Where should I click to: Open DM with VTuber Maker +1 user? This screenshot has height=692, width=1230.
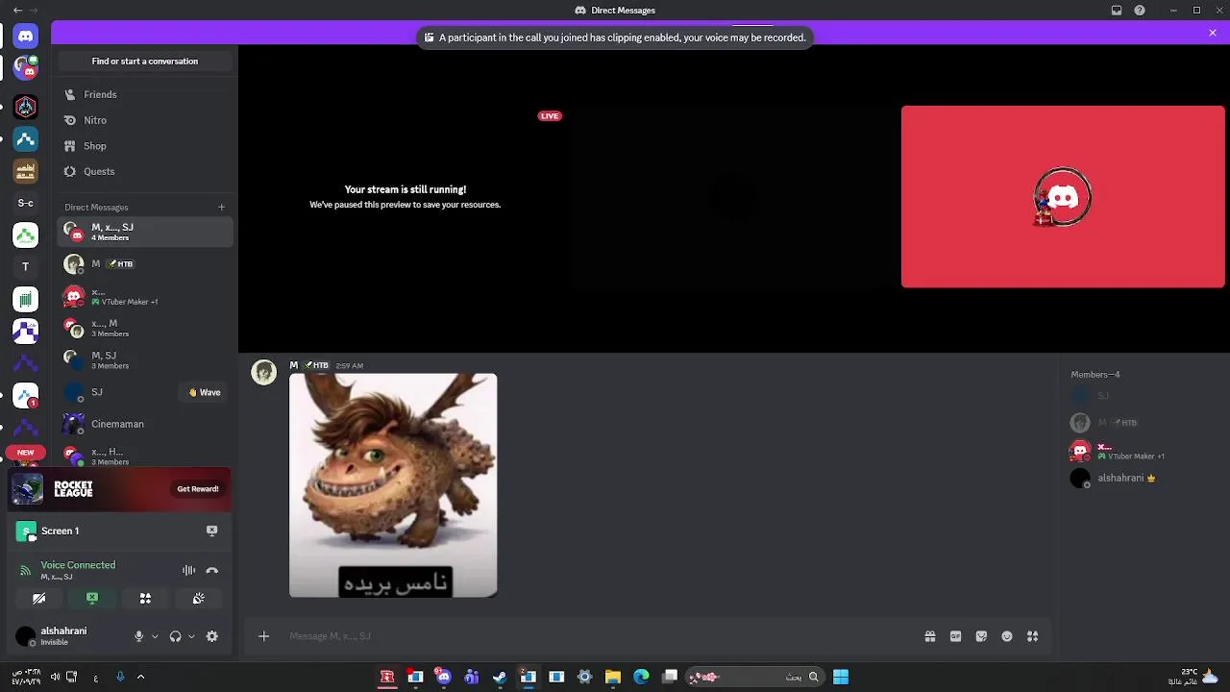144,296
